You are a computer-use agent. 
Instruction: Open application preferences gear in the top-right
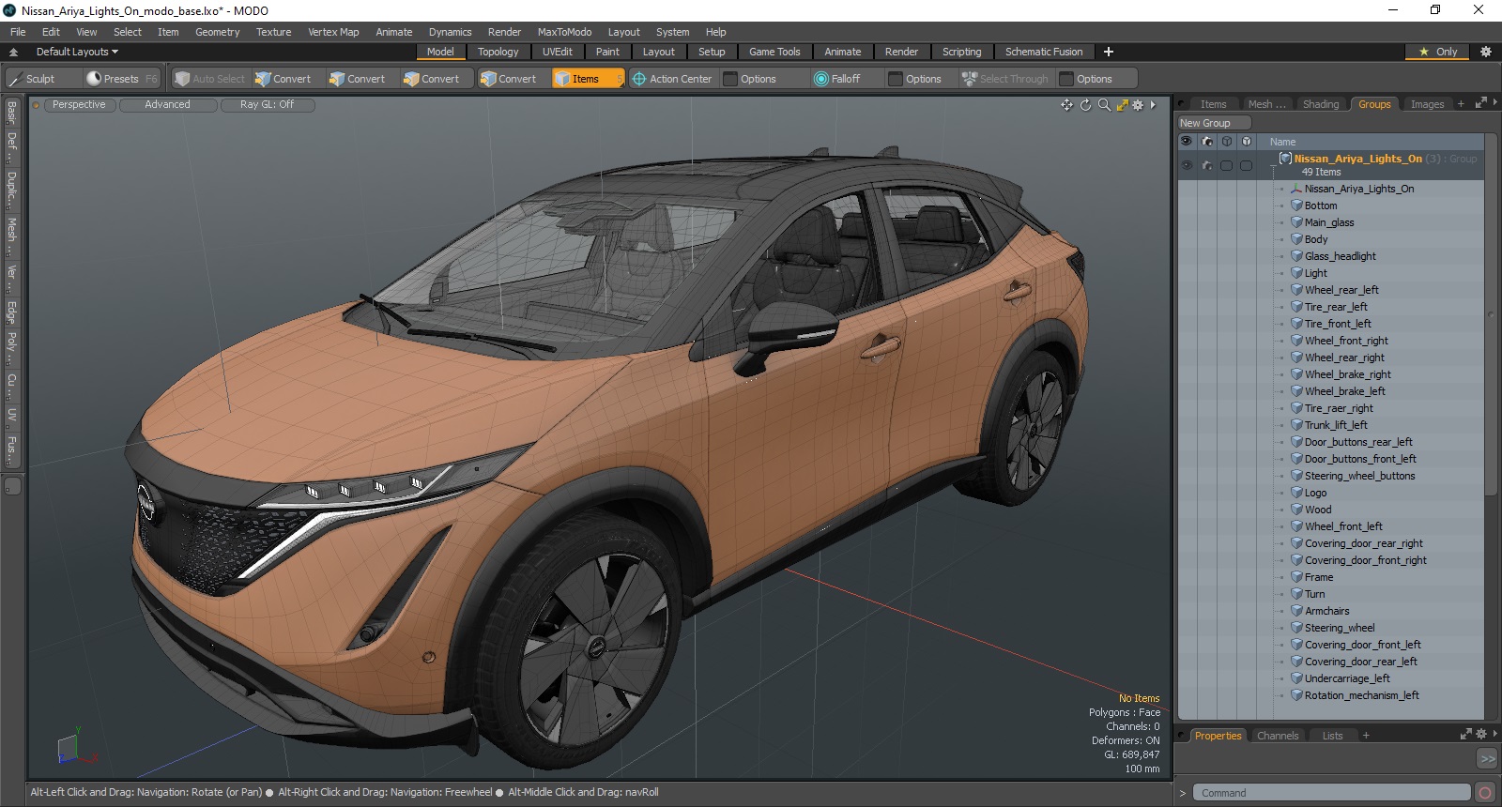pos(1485,52)
